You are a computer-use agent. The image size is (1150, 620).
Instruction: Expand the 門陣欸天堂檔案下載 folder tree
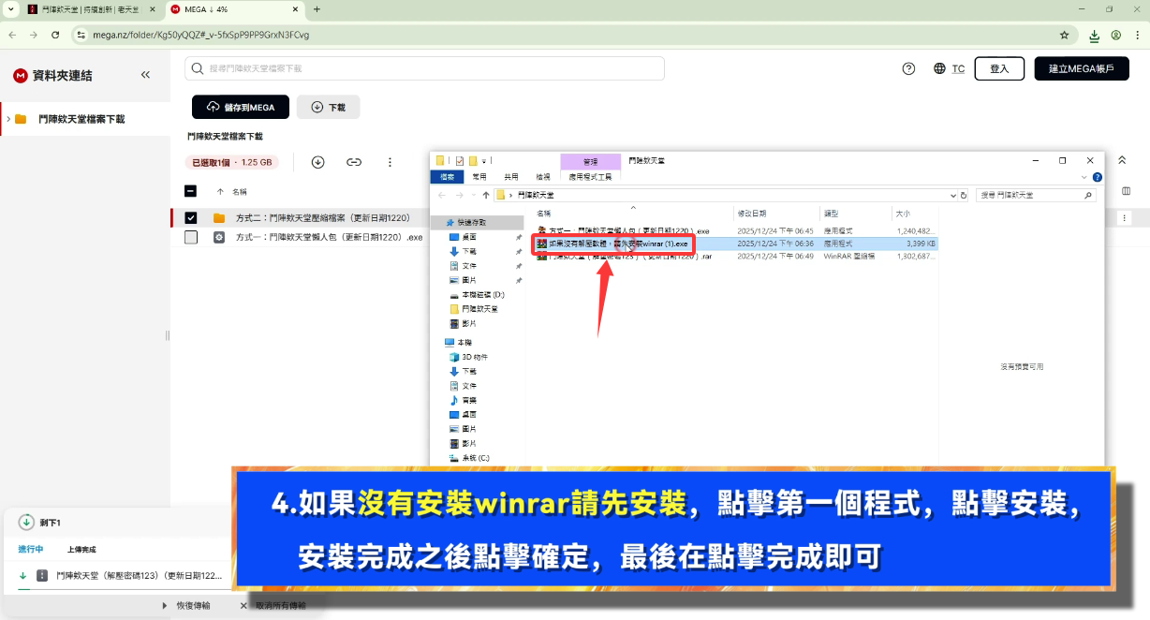point(7,119)
